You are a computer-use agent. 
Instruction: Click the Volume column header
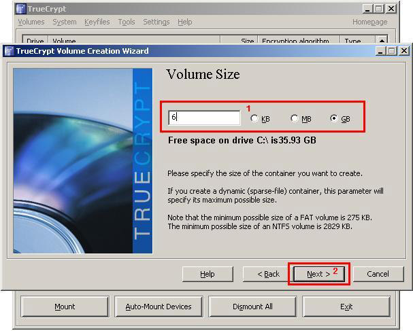[134, 40]
